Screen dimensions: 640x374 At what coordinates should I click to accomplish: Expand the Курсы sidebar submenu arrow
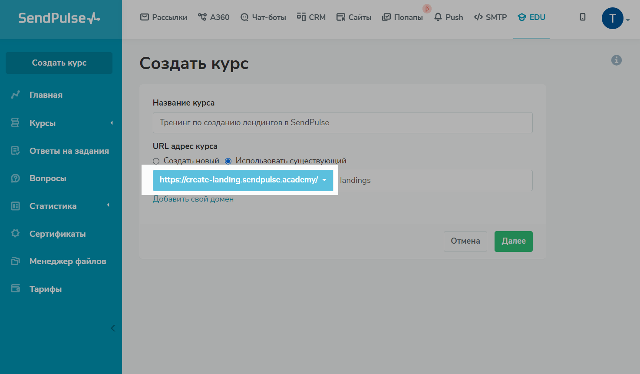(x=112, y=123)
